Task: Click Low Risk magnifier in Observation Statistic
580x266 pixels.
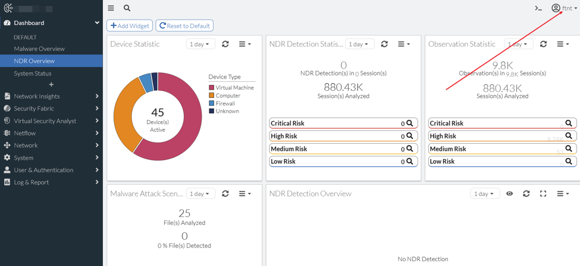Action: (569, 161)
